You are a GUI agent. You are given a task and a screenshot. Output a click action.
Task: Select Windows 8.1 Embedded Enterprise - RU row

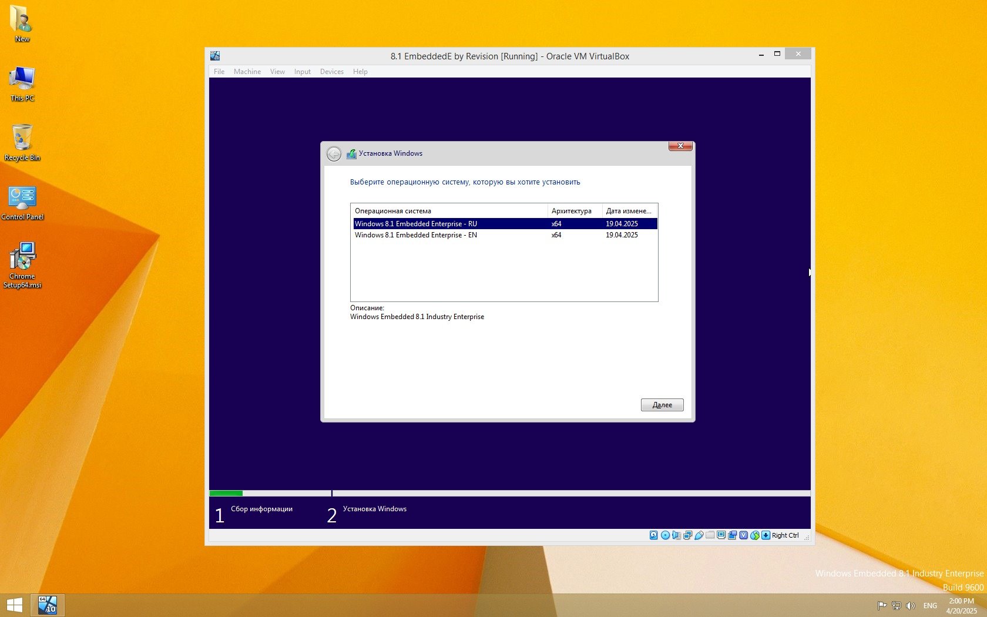click(416, 224)
